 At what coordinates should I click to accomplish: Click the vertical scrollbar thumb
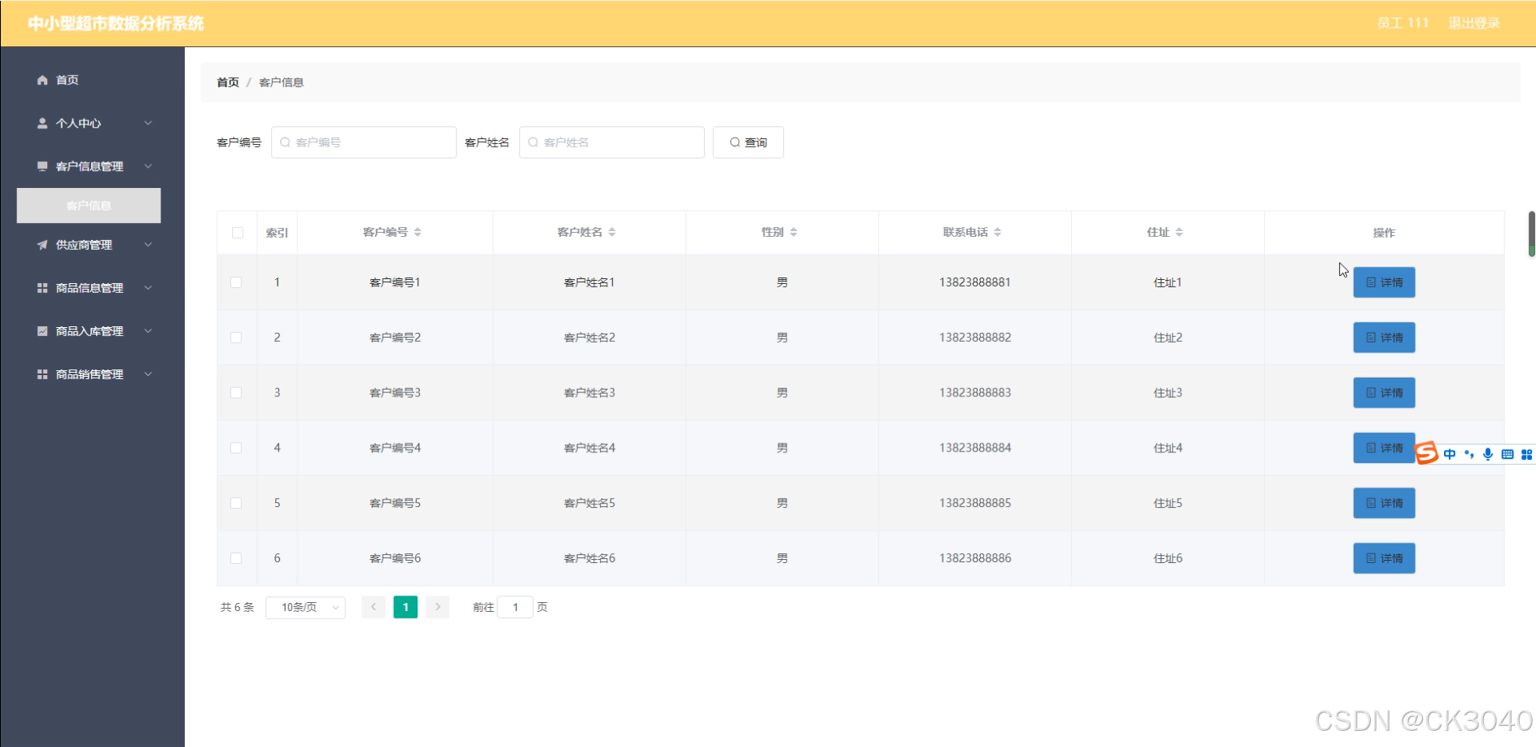click(1531, 234)
